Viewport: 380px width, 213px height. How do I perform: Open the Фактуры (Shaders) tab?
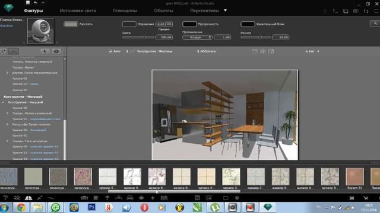33,11
